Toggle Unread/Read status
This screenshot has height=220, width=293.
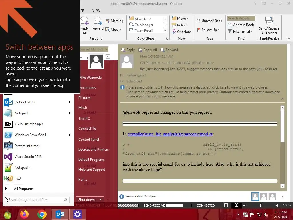point(209,21)
